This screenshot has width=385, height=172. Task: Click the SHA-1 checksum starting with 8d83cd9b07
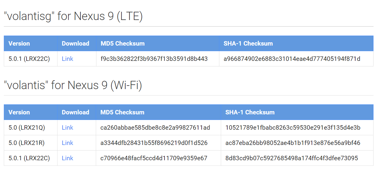(x=292, y=158)
